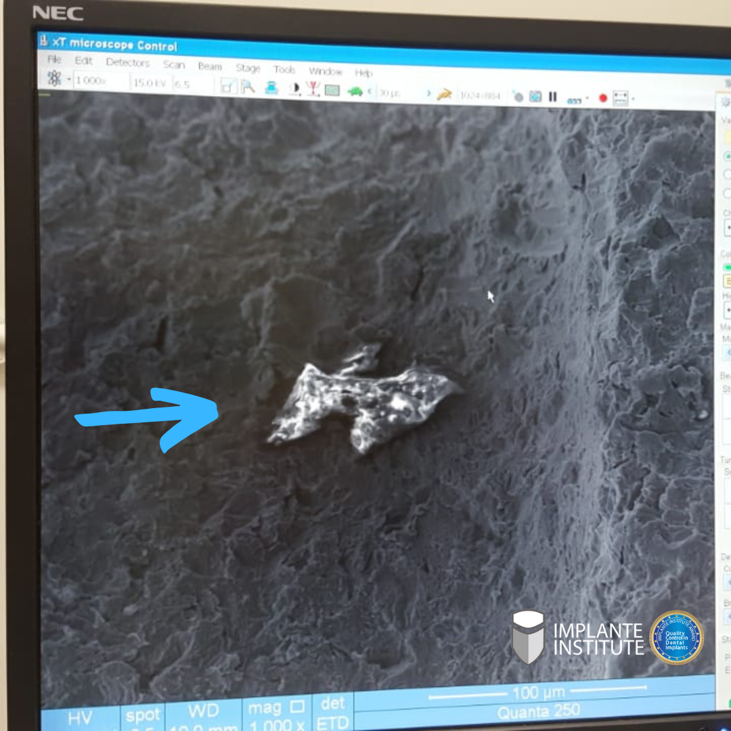The image size is (731, 731).
Task: Pause scanning with the pause button
Action: 552,97
